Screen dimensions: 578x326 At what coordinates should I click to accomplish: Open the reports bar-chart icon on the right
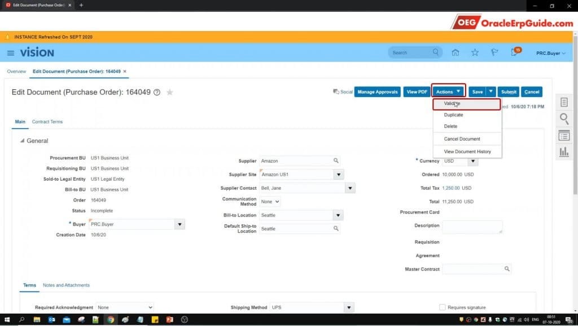point(563,151)
